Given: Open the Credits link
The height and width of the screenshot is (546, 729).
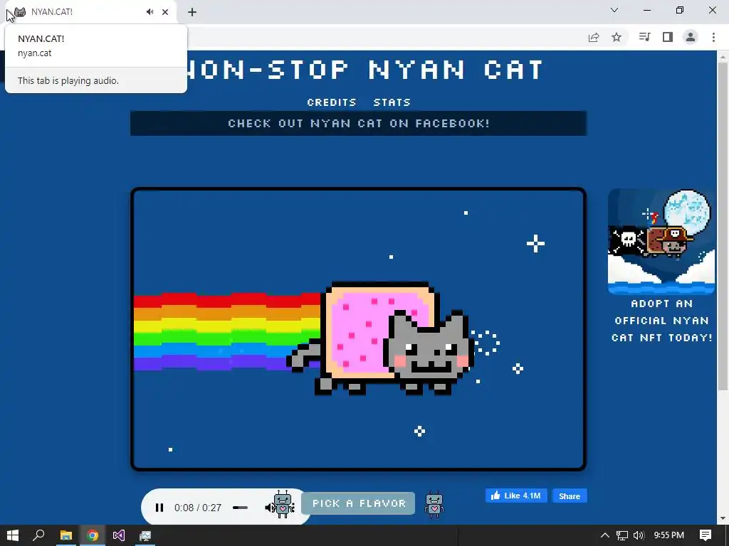Looking at the screenshot, I should pyautogui.click(x=332, y=102).
